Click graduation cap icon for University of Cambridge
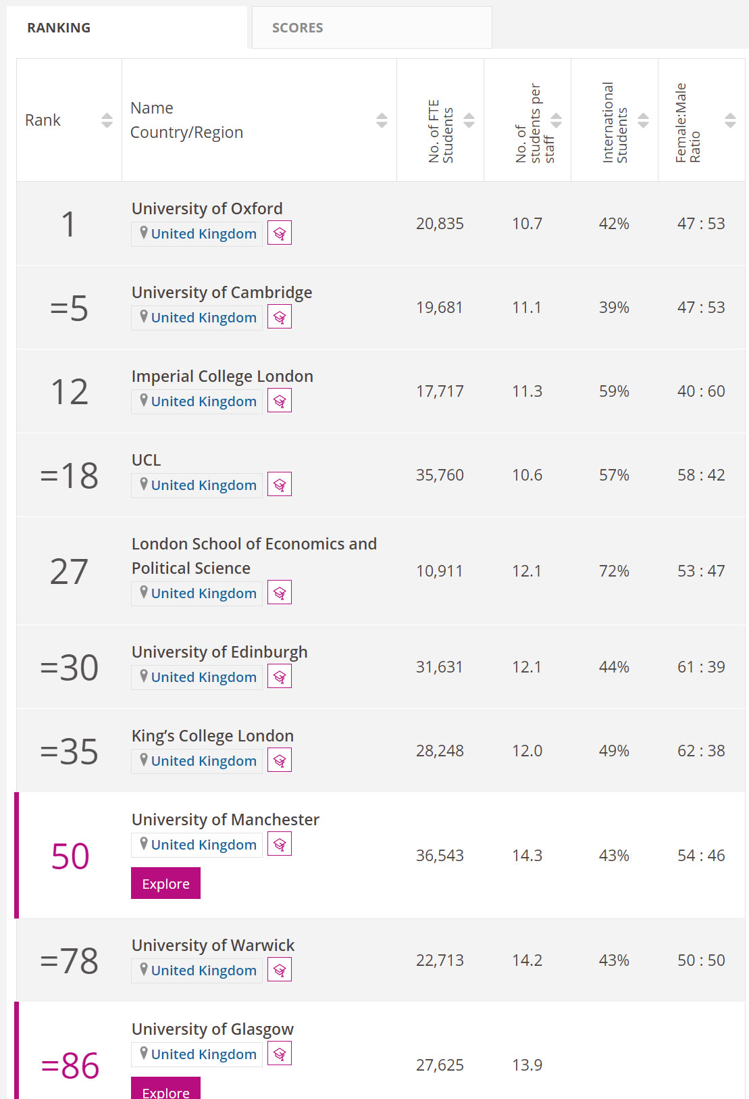 [x=280, y=317]
